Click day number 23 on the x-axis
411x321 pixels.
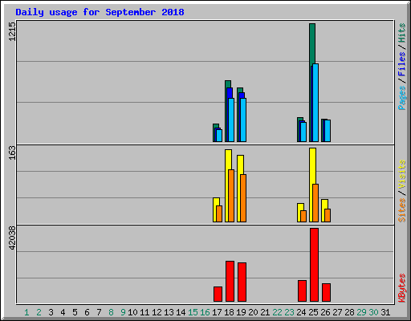click(289, 312)
